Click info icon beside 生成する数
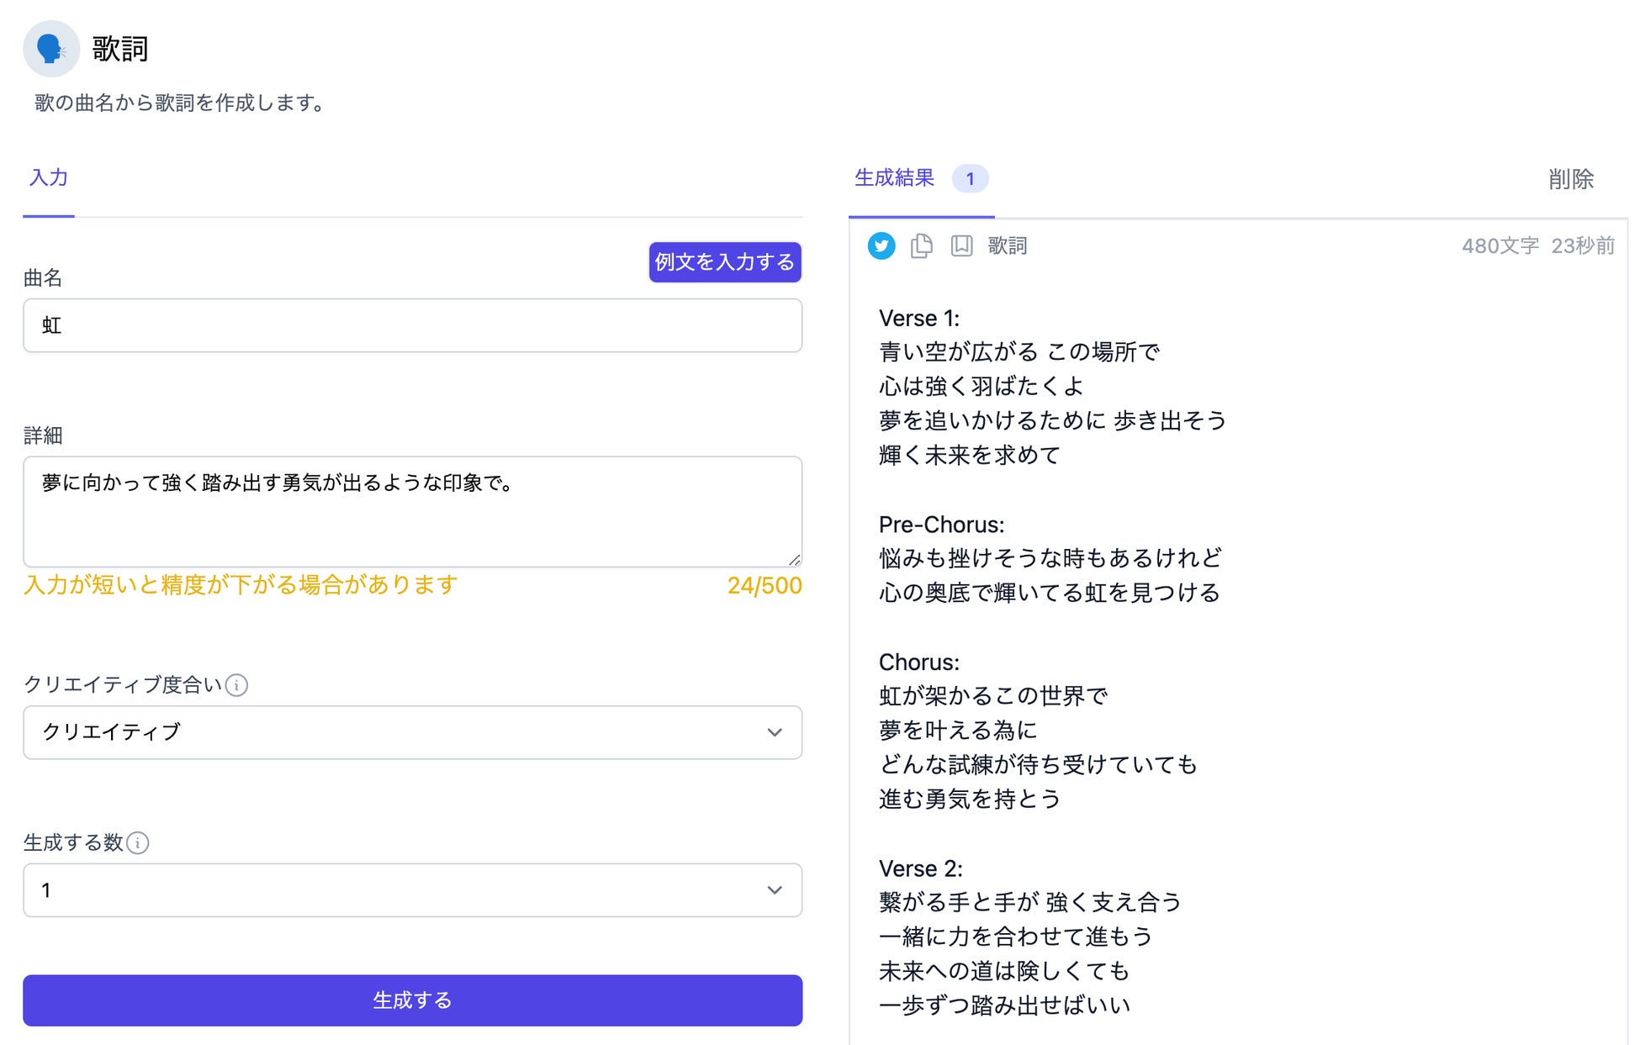The width and height of the screenshot is (1640, 1045). (138, 842)
